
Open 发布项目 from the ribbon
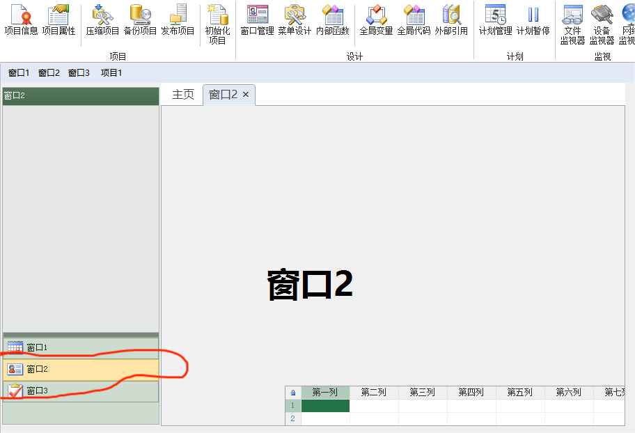click(178, 19)
